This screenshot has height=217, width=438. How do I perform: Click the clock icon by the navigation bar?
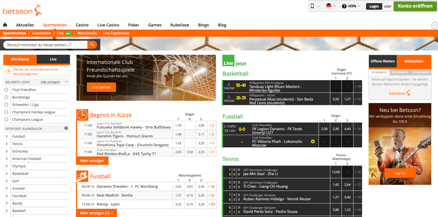(434, 25)
